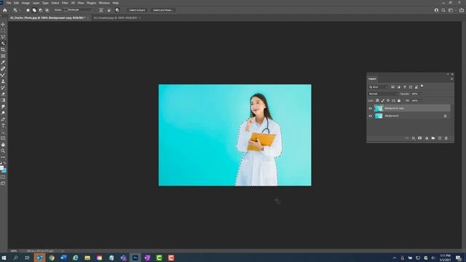Image resolution: width=466 pixels, height=262 pixels.
Task: Toggle adjustment layer filter
Action: [398, 87]
